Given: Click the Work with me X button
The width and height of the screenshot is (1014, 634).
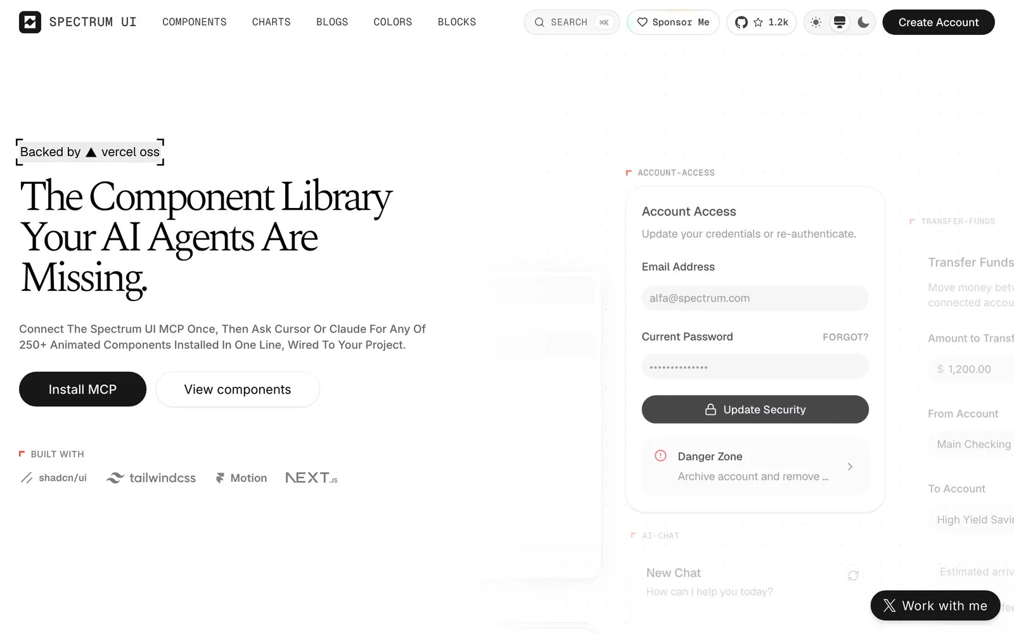Looking at the screenshot, I should tap(935, 605).
